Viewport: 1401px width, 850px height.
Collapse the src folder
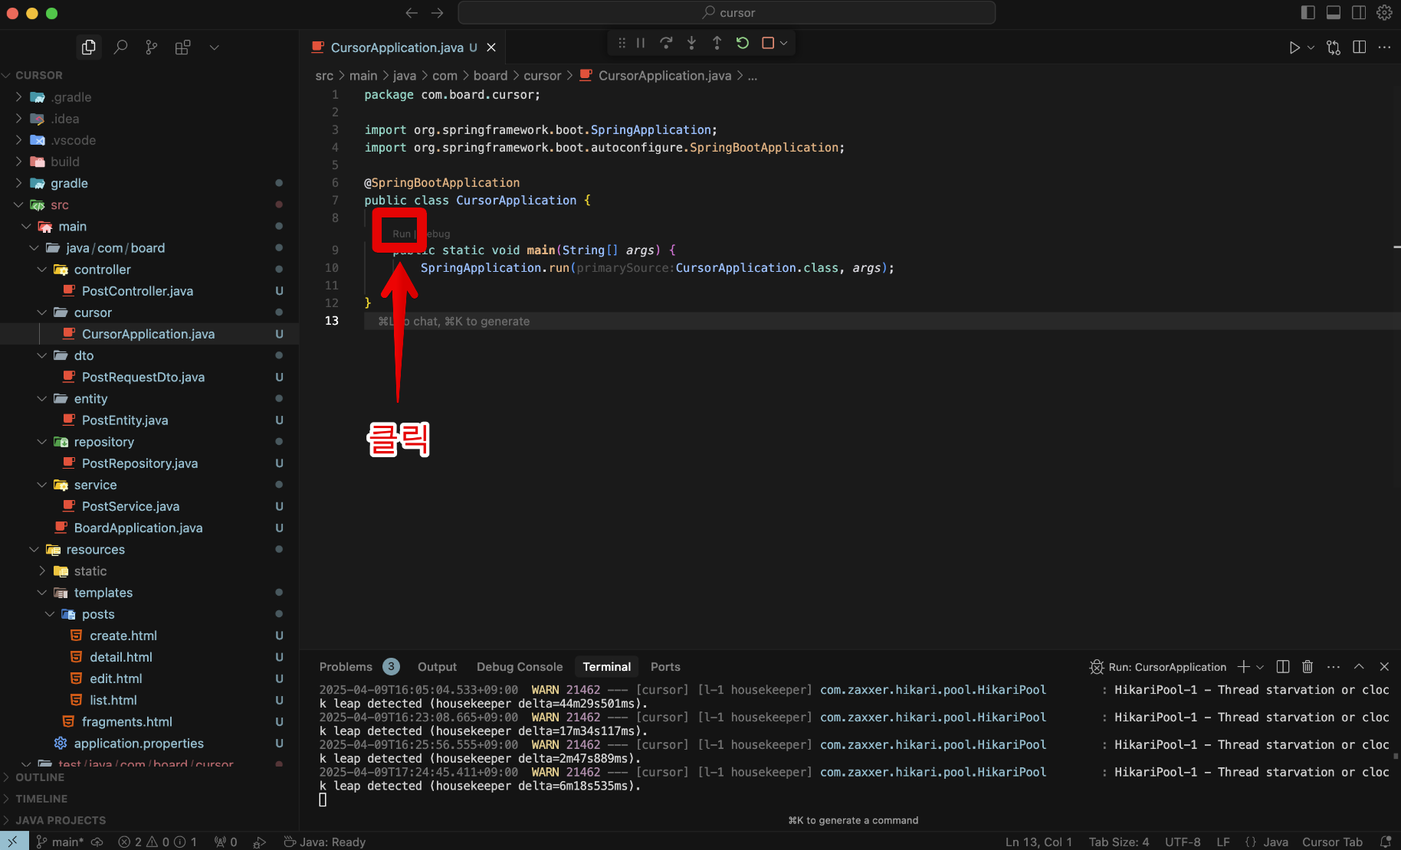click(x=18, y=205)
